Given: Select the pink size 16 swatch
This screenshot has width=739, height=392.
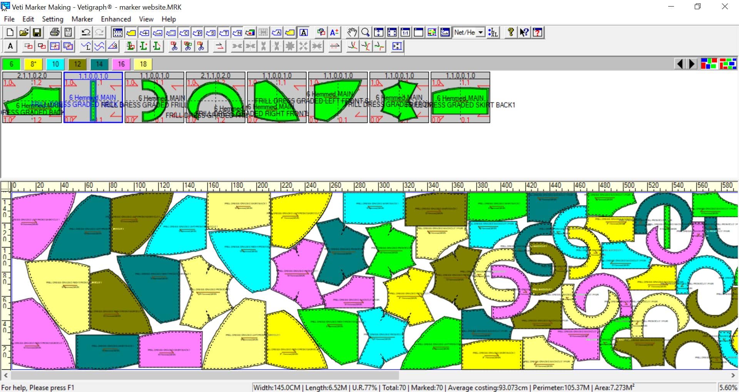Looking at the screenshot, I should [x=121, y=64].
